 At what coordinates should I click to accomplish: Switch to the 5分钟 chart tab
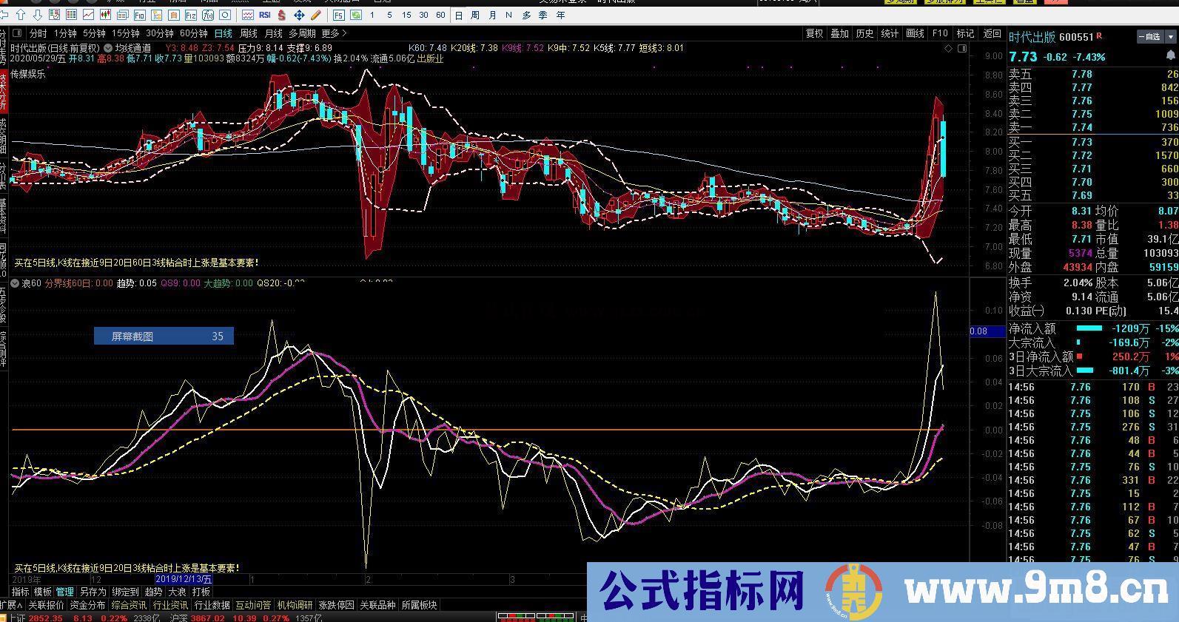[94, 33]
